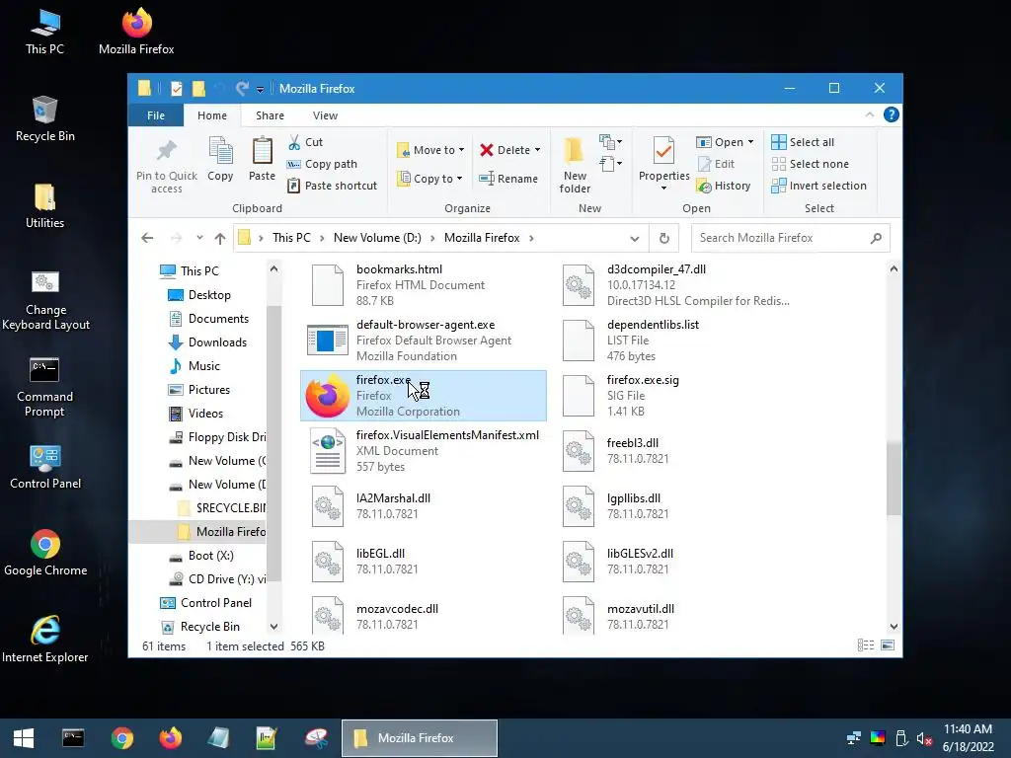Viewport: 1011px width, 758px height.
Task: Open the Move to dropdown
Action: 430,150
